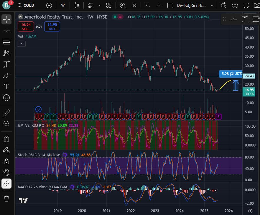
Task: Toggle lock all drawing tools
Action: tap(6, 161)
